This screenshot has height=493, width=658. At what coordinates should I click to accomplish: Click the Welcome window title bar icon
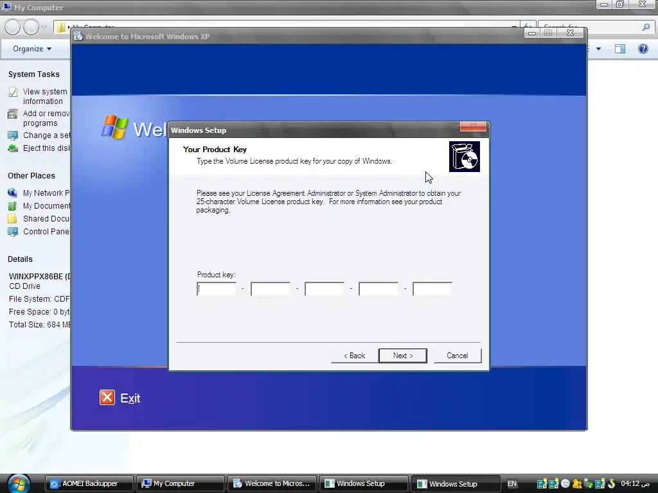pyautogui.click(x=78, y=36)
